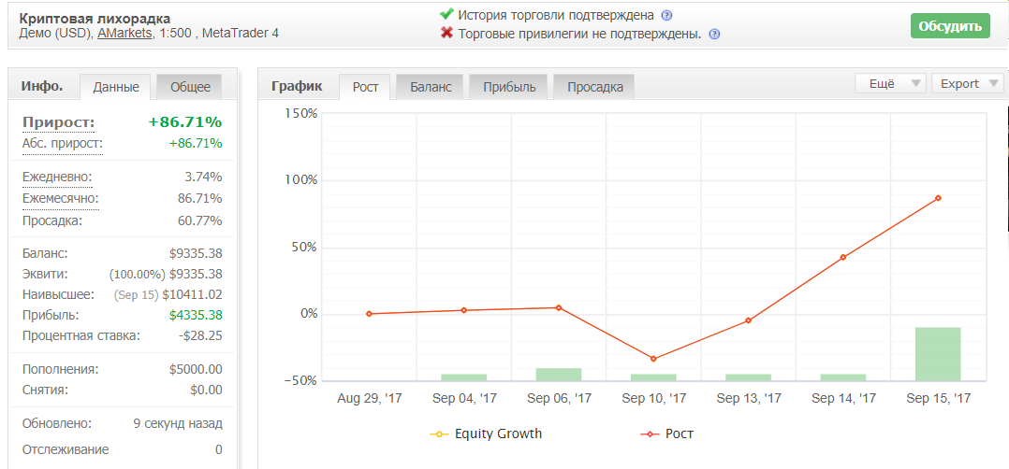Screen dimensions: 1009x469
Task: Expand the Ещё dropdown
Action: [x=891, y=83]
